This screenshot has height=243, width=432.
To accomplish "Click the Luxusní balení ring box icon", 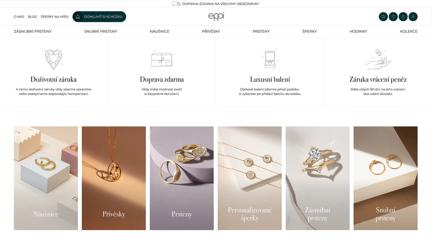I will (270, 59).
